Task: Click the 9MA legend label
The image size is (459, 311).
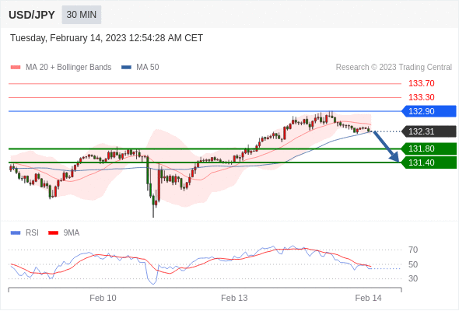Action: [x=72, y=233]
